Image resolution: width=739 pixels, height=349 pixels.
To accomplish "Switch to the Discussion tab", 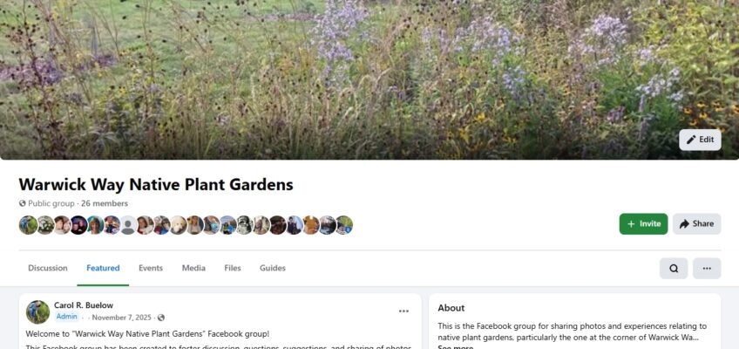I will point(48,269).
